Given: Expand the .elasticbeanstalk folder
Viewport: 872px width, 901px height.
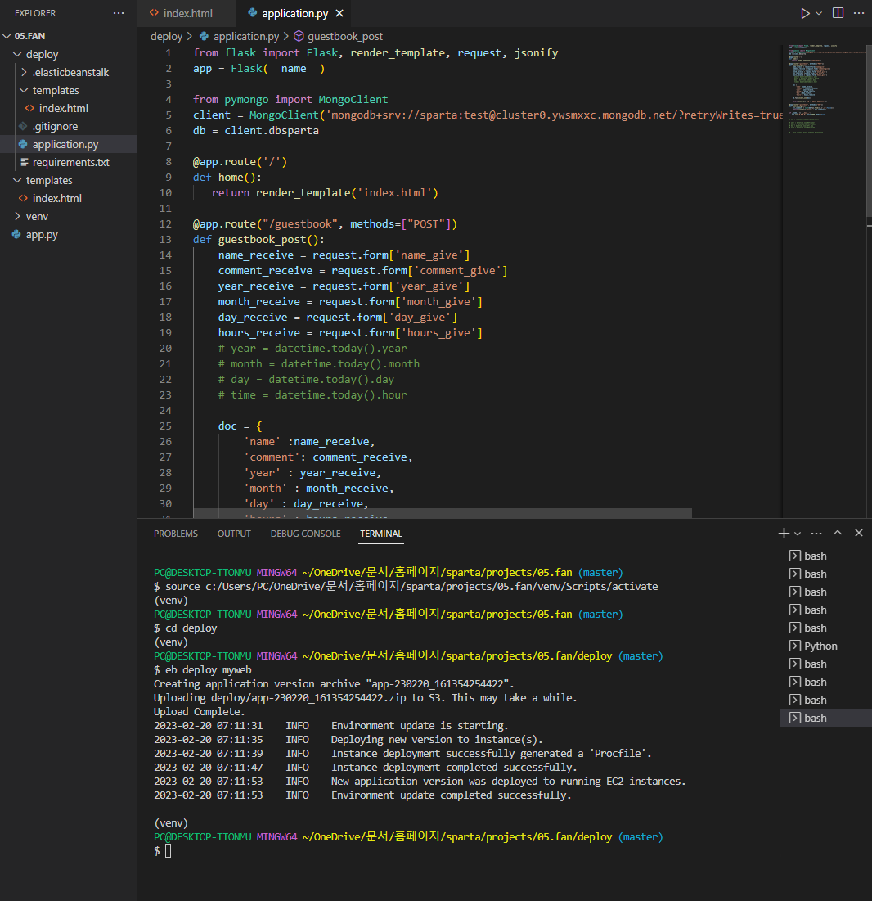Looking at the screenshot, I should (x=69, y=72).
